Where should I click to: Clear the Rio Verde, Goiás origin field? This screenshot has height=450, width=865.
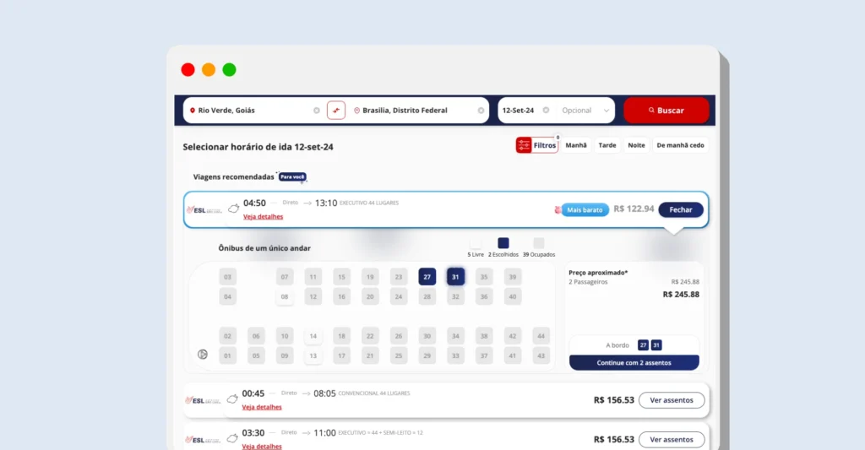317,111
